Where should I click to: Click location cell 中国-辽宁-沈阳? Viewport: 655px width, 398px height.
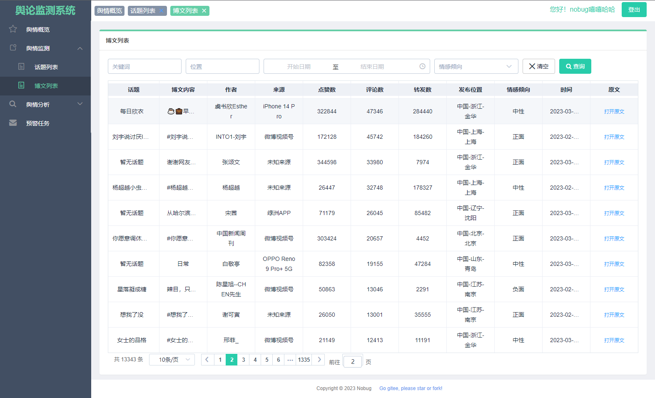click(471, 213)
